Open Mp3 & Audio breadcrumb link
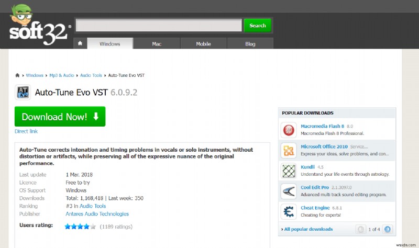This screenshot has height=248, width=419. [x=61, y=75]
